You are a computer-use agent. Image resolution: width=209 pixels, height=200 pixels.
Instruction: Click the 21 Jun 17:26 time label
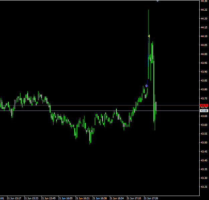151,198
